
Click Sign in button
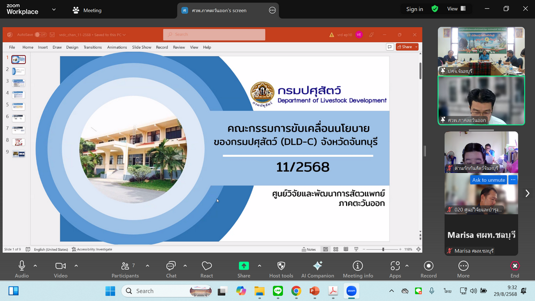pyautogui.click(x=414, y=9)
